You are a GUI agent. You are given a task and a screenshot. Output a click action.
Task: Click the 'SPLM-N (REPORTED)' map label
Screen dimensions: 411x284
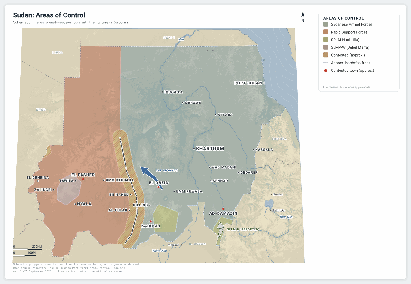[243, 229]
